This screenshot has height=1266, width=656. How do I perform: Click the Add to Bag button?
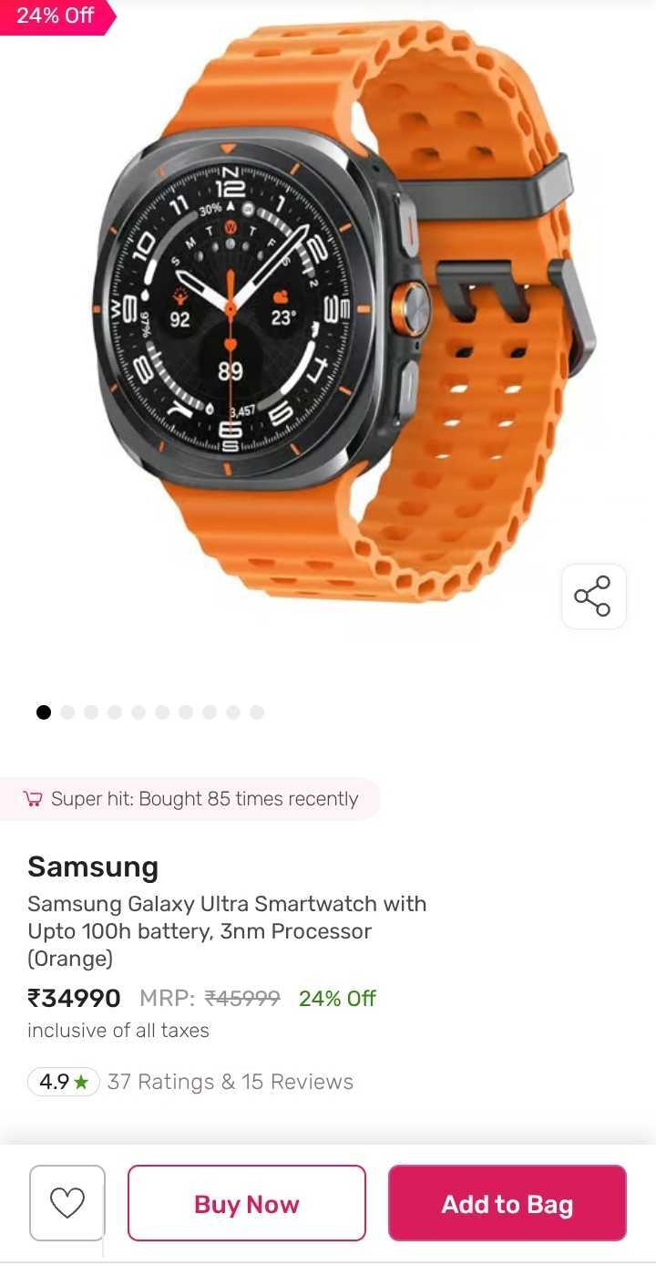tap(507, 1203)
